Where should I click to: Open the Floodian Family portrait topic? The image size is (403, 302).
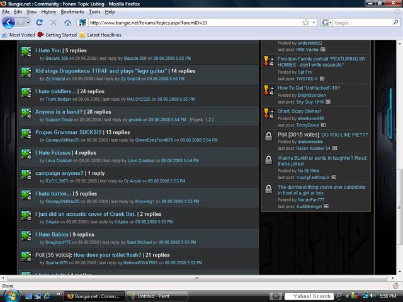[322, 62]
